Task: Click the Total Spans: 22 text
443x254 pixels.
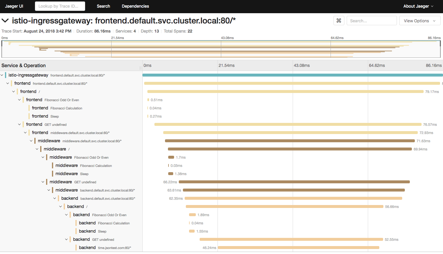Action: tap(178, 31)
